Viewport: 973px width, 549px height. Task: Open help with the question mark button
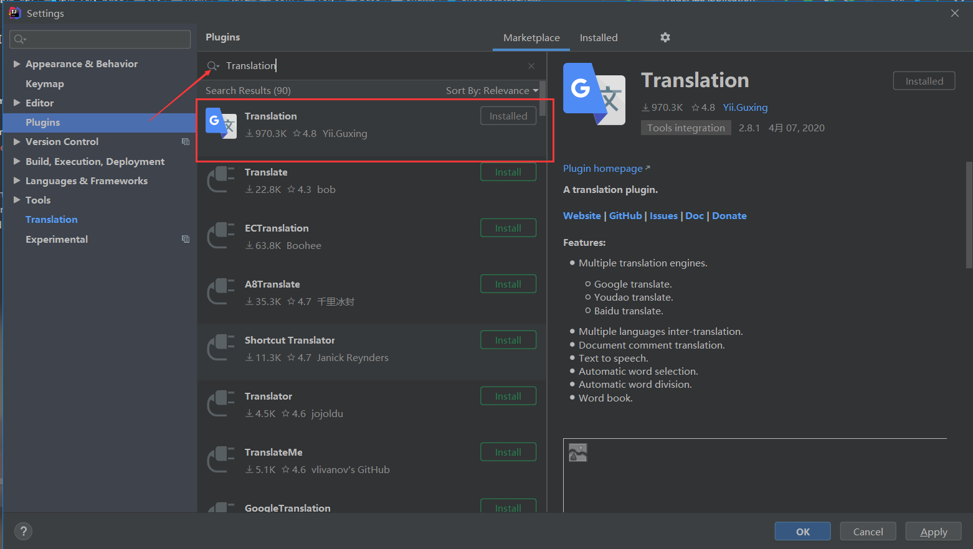pyautogui.click(x=24, y=531)
